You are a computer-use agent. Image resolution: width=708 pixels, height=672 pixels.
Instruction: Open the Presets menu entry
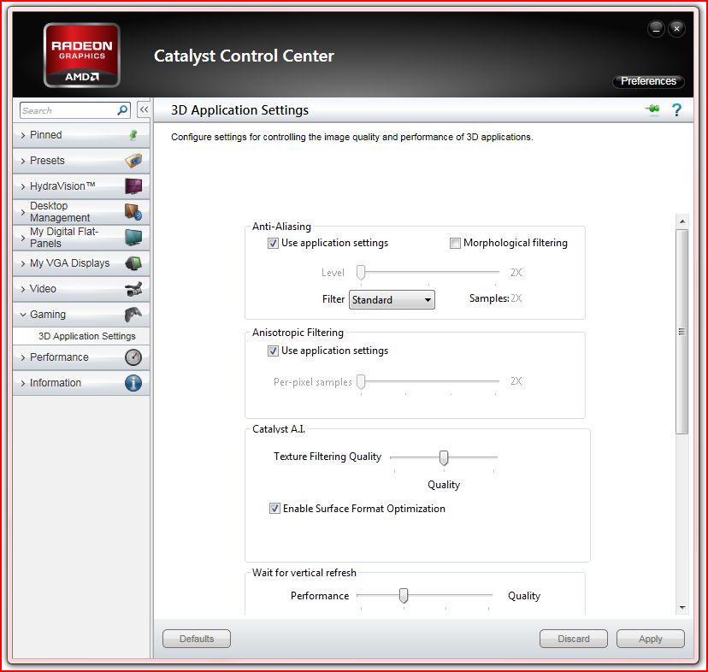tap(81, 161)
